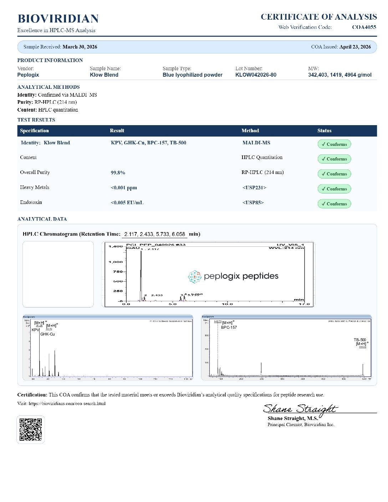This screenshot has width=388, height=502.
Task: Select sample name Klow Blend
Action: tap(104, 75)
